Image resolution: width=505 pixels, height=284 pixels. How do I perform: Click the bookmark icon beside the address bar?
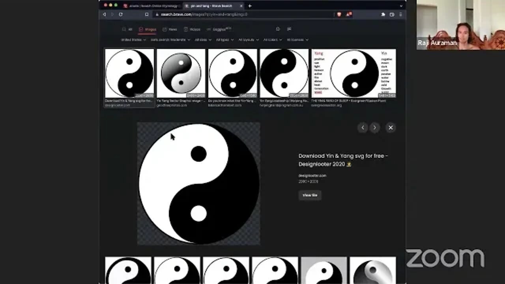(147, 14)
